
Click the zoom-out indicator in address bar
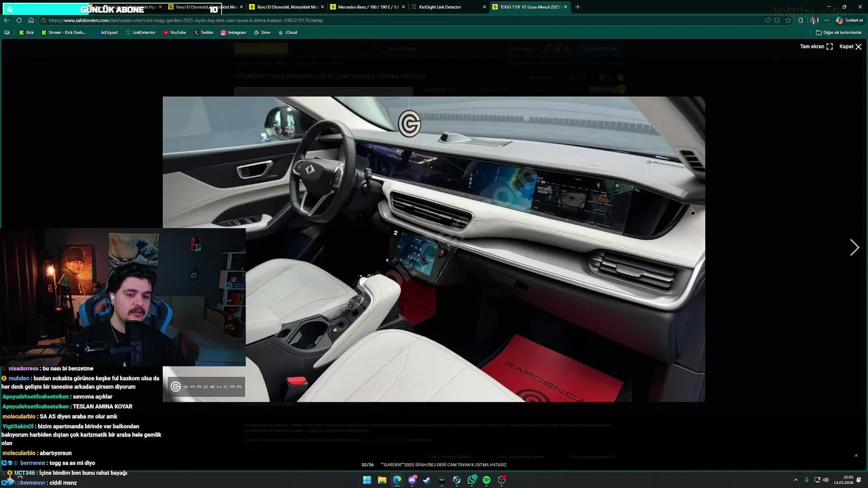(x=778, y=20)
